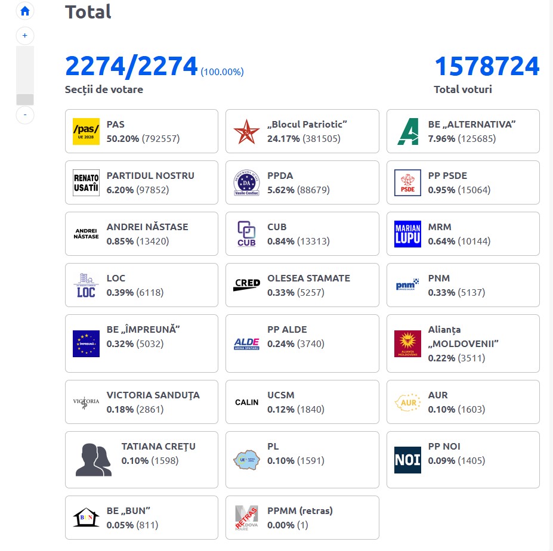Click the PPMM retras logo

point(246,518)
